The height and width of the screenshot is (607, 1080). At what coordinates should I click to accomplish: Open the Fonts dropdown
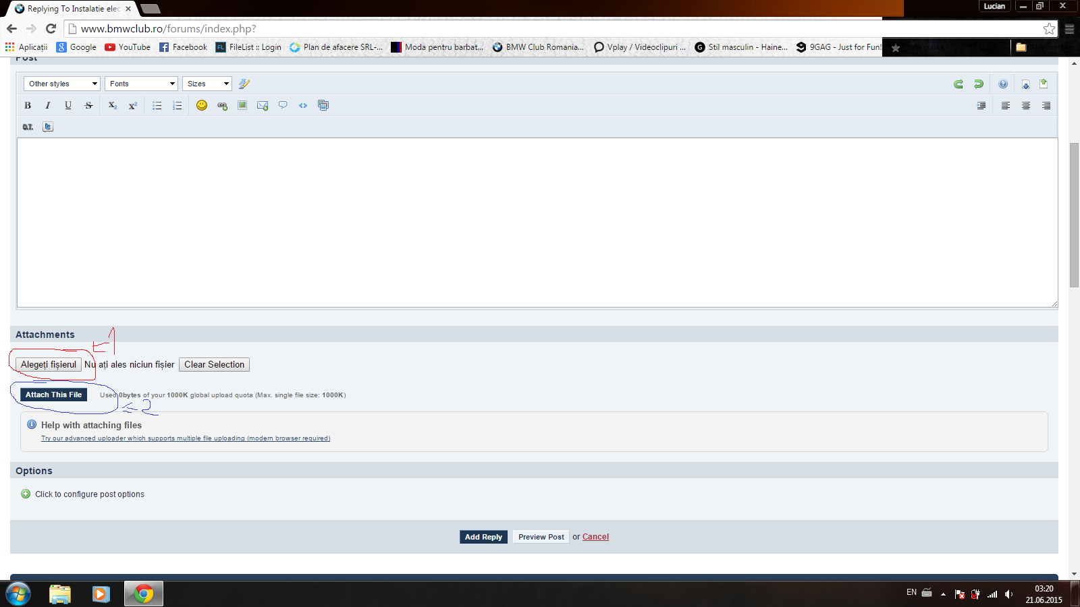tap(141, 84)
